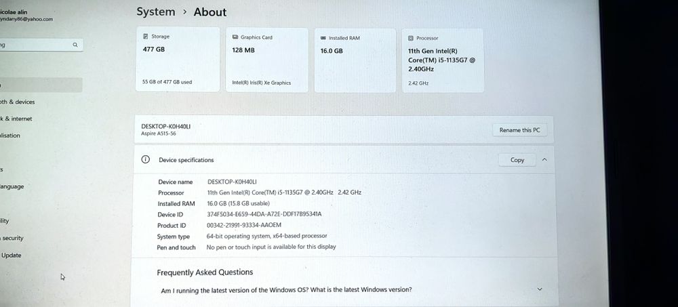Screen dimensions: 678x307
Task: Click the search magnifier icon in sidebar
Action: 75,45
